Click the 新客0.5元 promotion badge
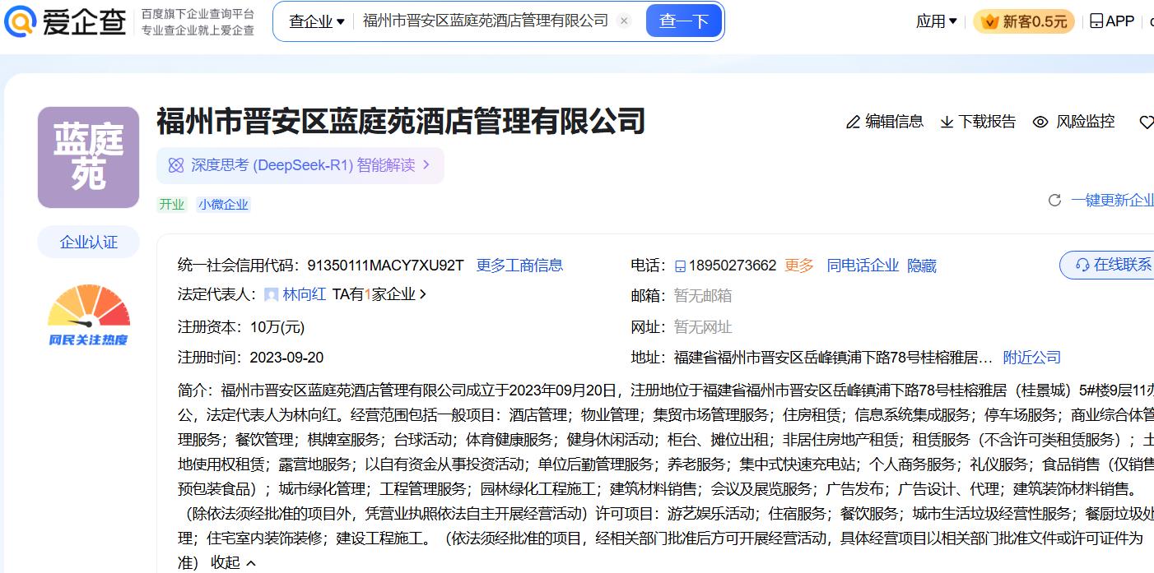The image size is (1154, 573). (1023, 21)
